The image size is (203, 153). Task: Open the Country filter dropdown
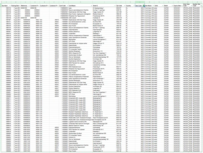tap(134, 6)
